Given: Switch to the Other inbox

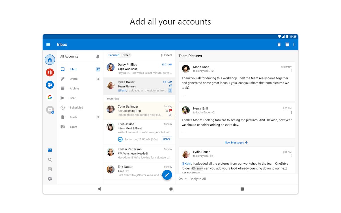Looking at the screenshot, I should click(126, 55).
